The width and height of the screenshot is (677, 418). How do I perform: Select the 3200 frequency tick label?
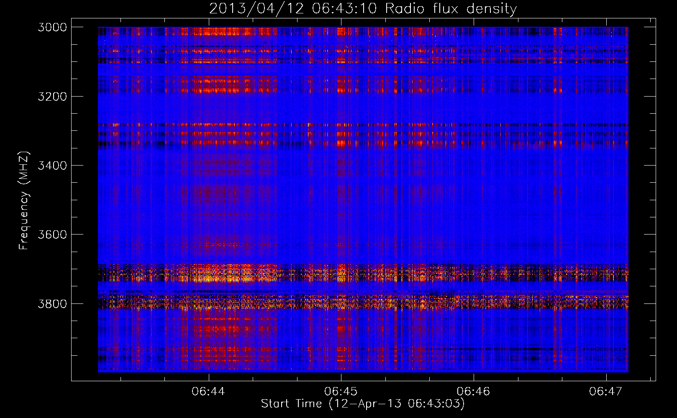coord(52,97)
